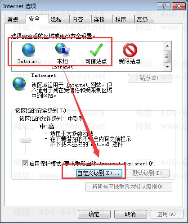Switch to the 高级 tab
Viewport: 188px width, 223px height.
click(142, 19)
